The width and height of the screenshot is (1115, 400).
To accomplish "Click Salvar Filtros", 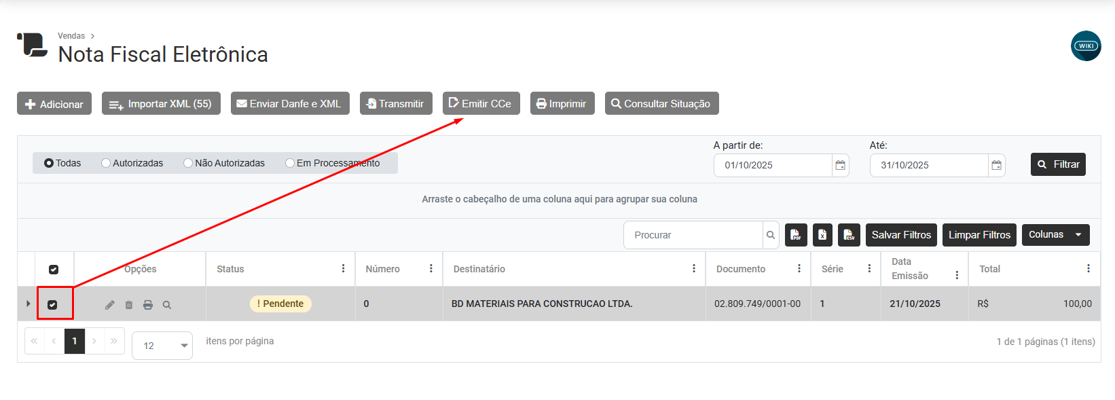I will coord(901,235).
